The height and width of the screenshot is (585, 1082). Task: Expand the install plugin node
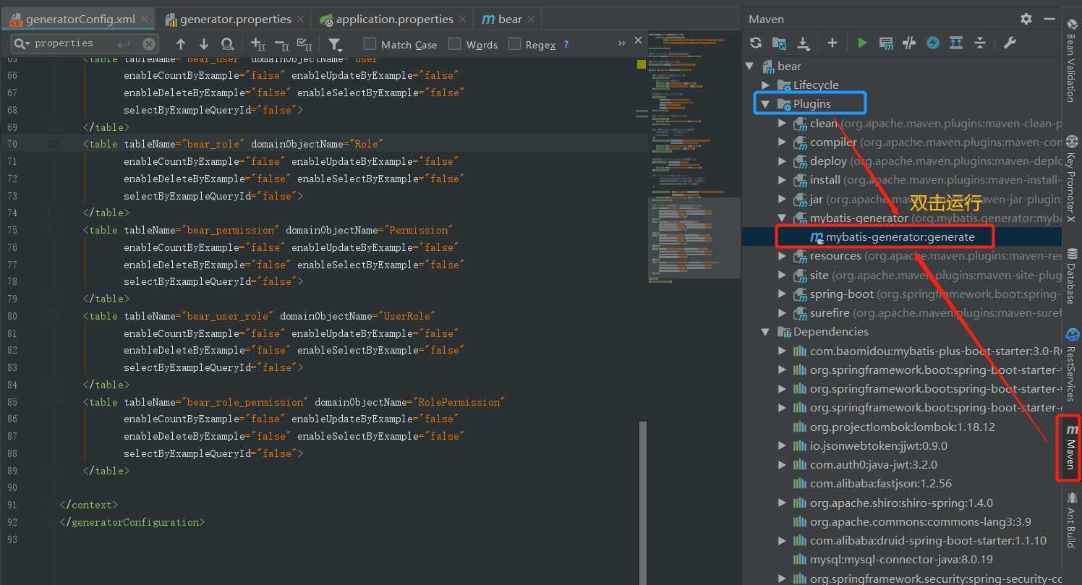[782, 180]
